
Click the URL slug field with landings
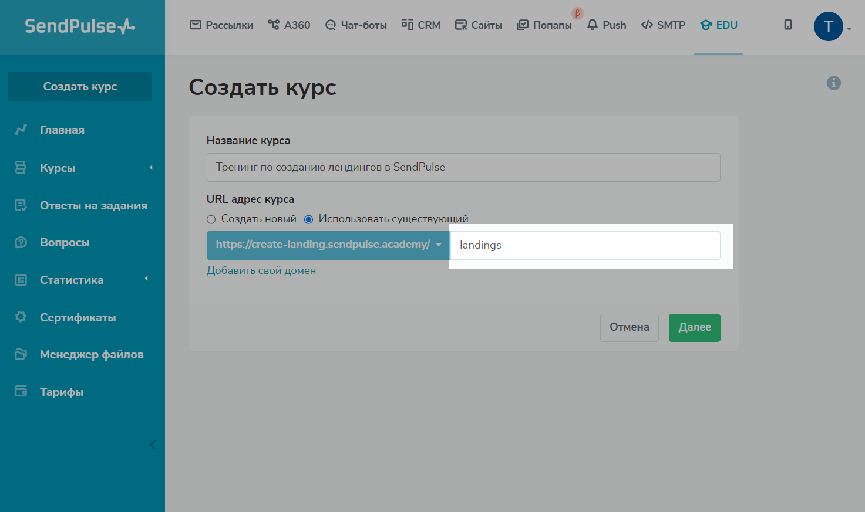(584, 245)
